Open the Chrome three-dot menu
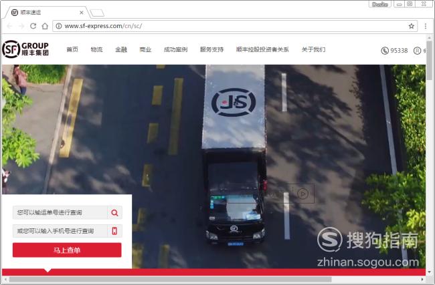The width and height of the screenshot is (435, 285). [x=425, y=26]
